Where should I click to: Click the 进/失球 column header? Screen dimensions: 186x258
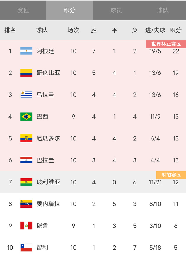coord(155,30)
